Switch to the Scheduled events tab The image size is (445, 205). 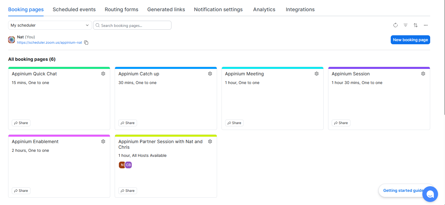[x=74, y=10]
